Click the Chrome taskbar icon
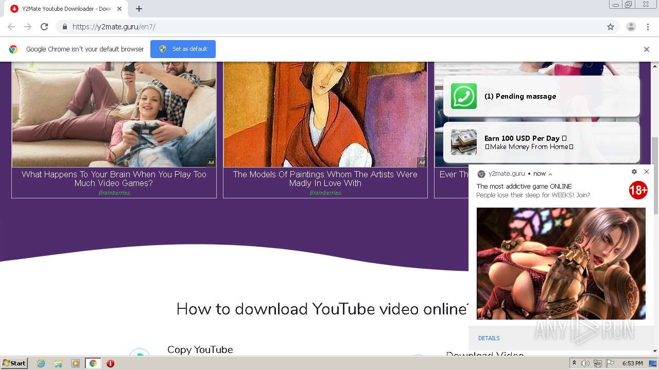Screen dimensions: 659x370 tap(93, 363)
